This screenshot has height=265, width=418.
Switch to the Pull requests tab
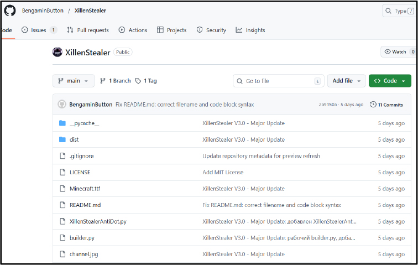pyautogui.click(x=88, y=30)
